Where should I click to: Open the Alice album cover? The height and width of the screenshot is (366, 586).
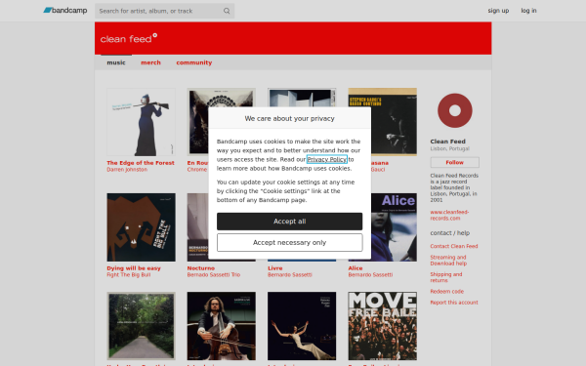(x=394, y=227)
